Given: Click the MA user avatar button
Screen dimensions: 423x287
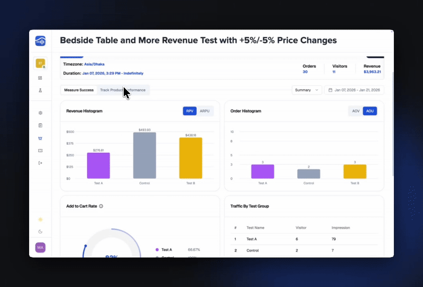Looking at the screenshot, I should (x=40, y=247).
